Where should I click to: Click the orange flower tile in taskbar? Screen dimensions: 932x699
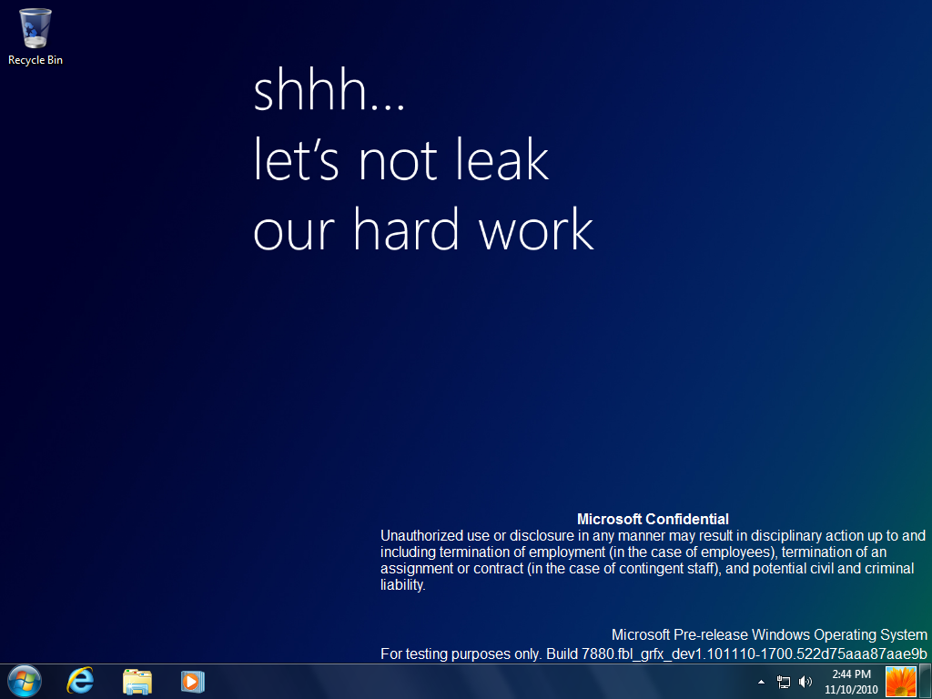pos(901,681)
